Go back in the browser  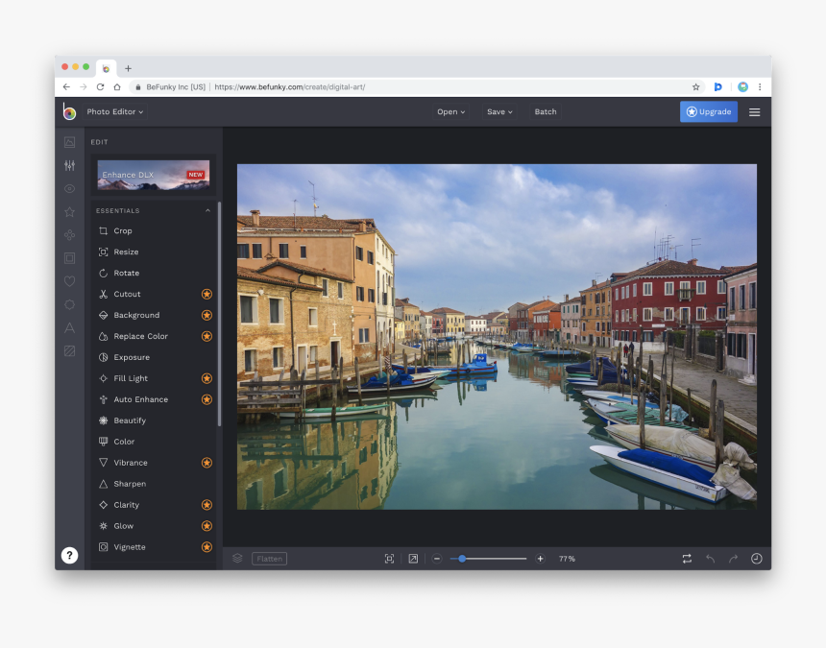(66, 86)
